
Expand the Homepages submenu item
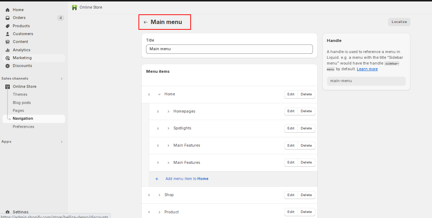[168, 112]
